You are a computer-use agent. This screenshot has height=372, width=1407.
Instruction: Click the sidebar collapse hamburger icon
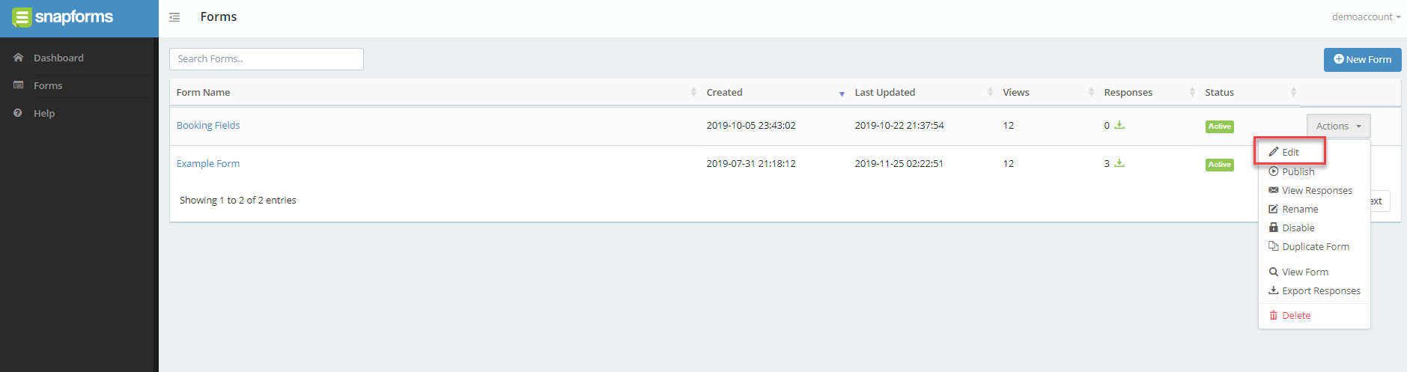pos(174,17)
